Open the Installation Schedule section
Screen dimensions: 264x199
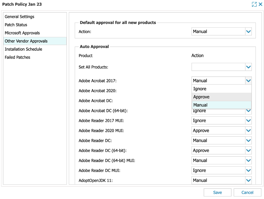tap(23, 49)
